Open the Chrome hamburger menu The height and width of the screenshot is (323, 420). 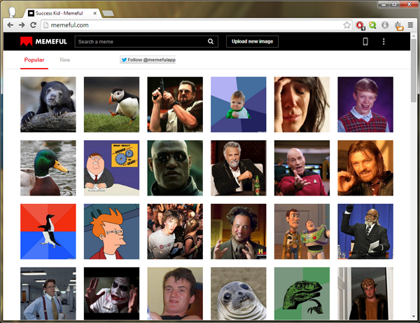click(x=410, y=25)
